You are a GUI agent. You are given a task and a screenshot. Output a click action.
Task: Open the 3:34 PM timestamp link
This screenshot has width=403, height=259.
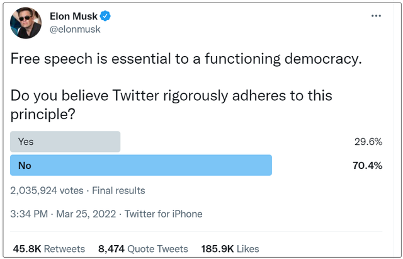click(29, 214)
